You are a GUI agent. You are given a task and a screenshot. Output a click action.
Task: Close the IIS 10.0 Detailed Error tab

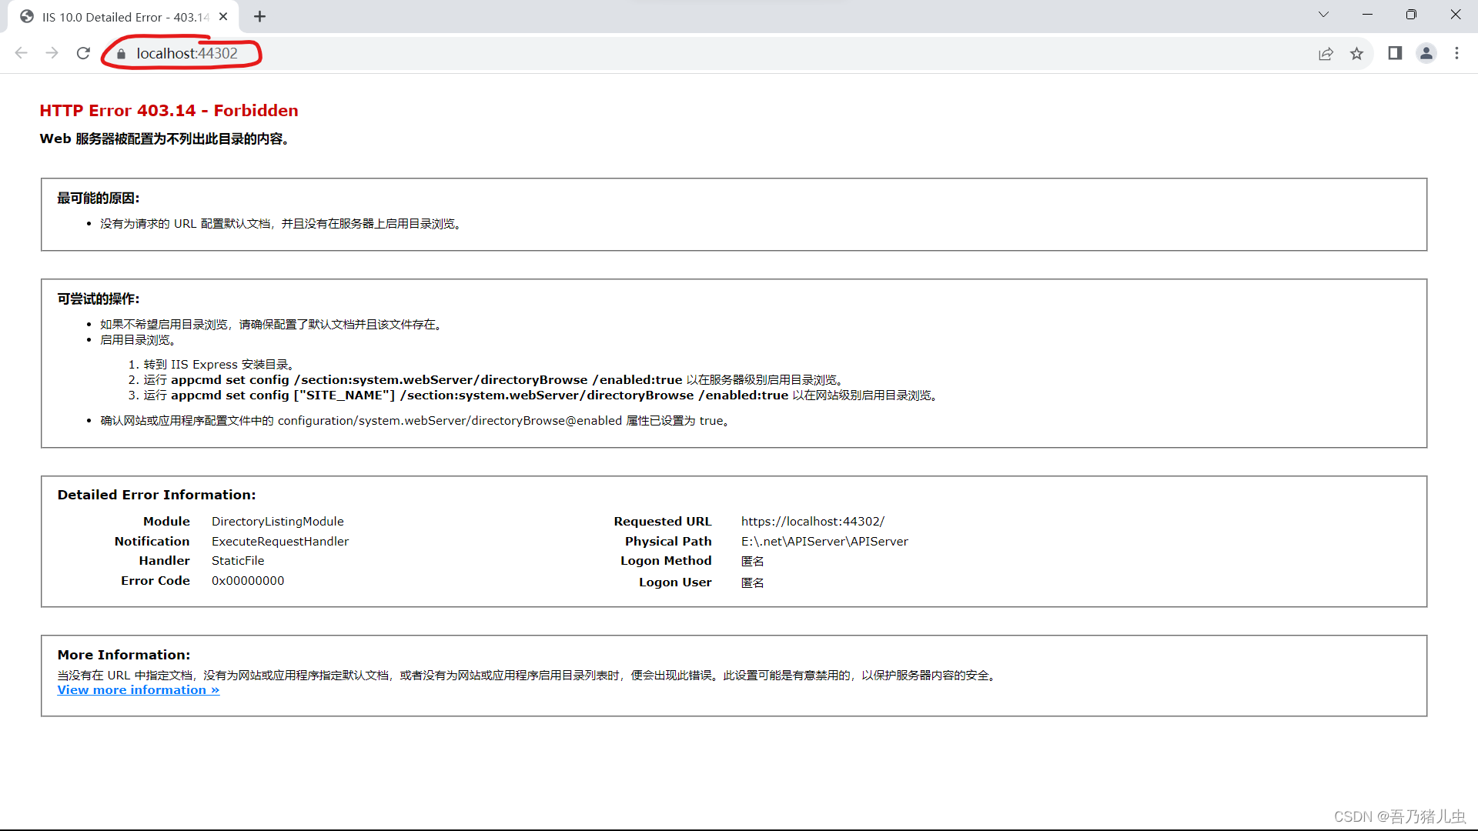tap(223, 16)
